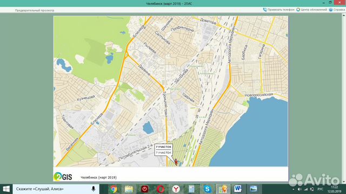Click the Windows Start button

[x=6, y=189]
